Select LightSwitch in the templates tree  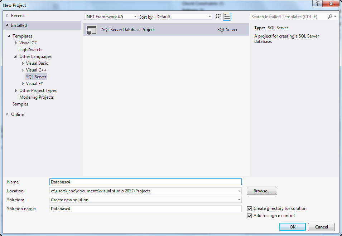30,50
